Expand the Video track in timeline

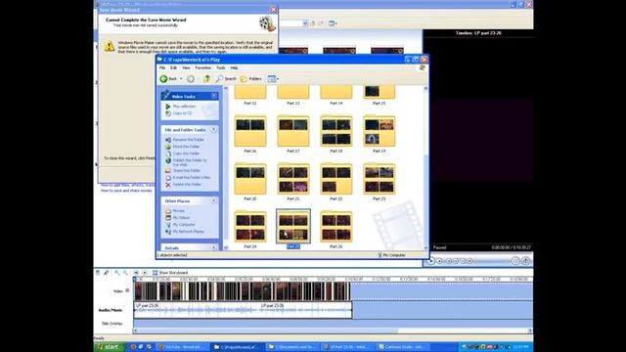coord(127,290)
